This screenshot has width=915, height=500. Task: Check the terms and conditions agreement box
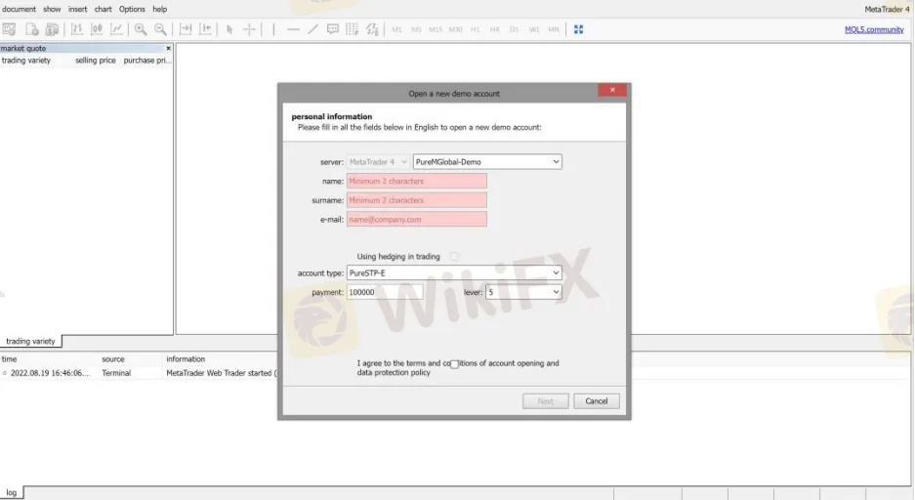point(454,364)
